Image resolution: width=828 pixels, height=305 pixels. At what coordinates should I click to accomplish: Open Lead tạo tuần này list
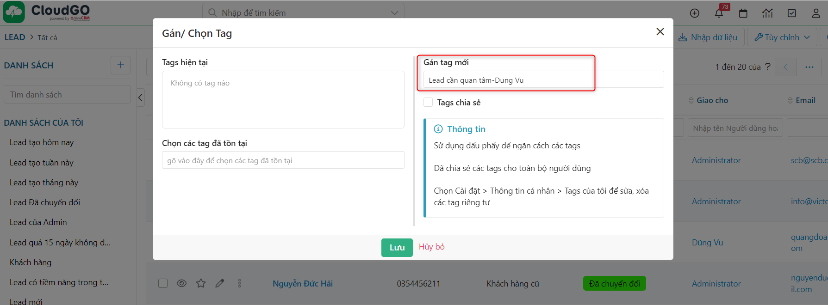pyautogui.click(x=42, y=163)
